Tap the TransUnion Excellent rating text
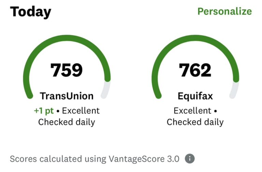Screen dimensions: 262x172 coord(81,111)
